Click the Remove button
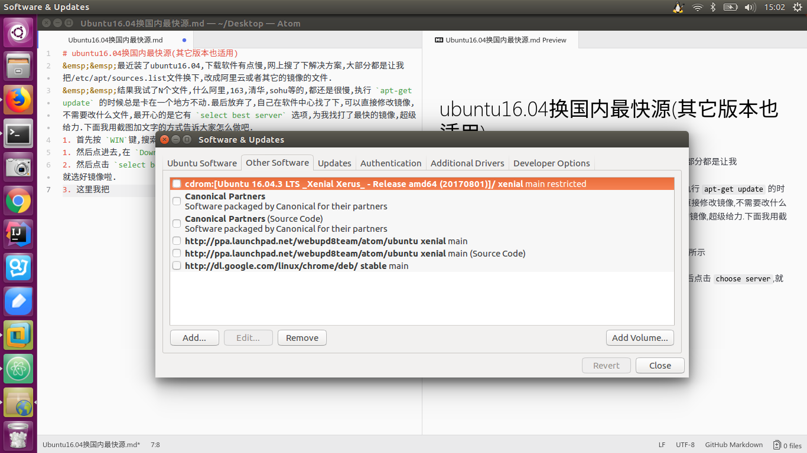The image size is (807, 453). (302, 338)
